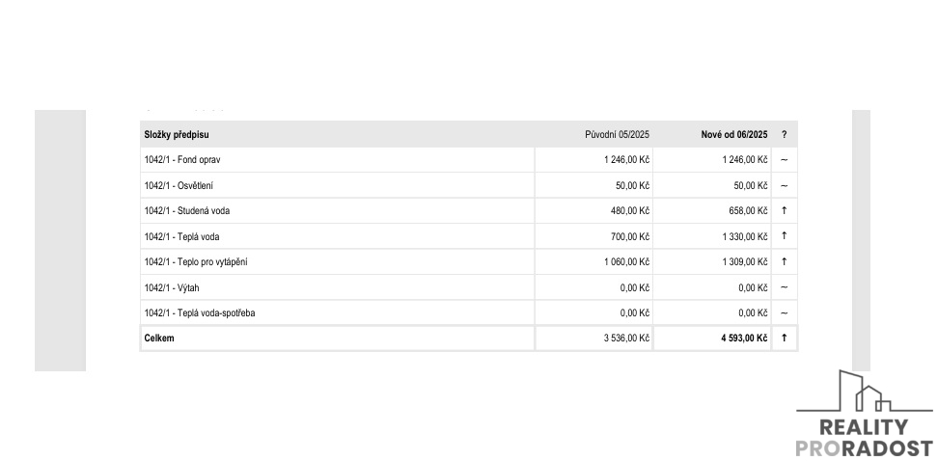Click the up arrow beside Teplá voda 1 330,00 Kč
Viewport: 938px width, 461px height.
pos(784,236)
